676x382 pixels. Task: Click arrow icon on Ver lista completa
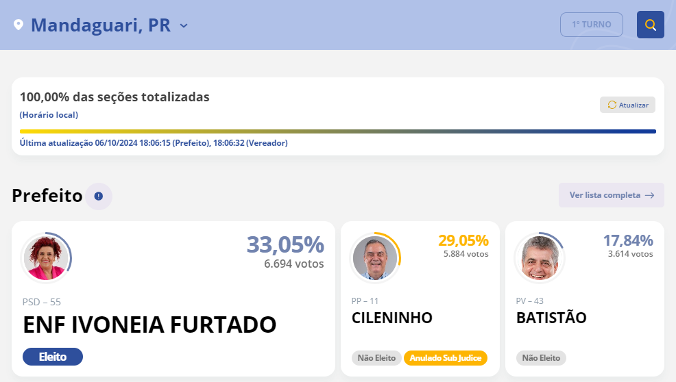[649, 195]
